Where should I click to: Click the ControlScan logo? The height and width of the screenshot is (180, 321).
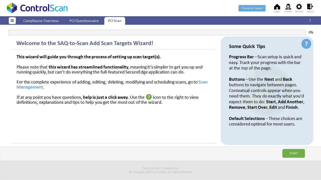click(37, 8)
